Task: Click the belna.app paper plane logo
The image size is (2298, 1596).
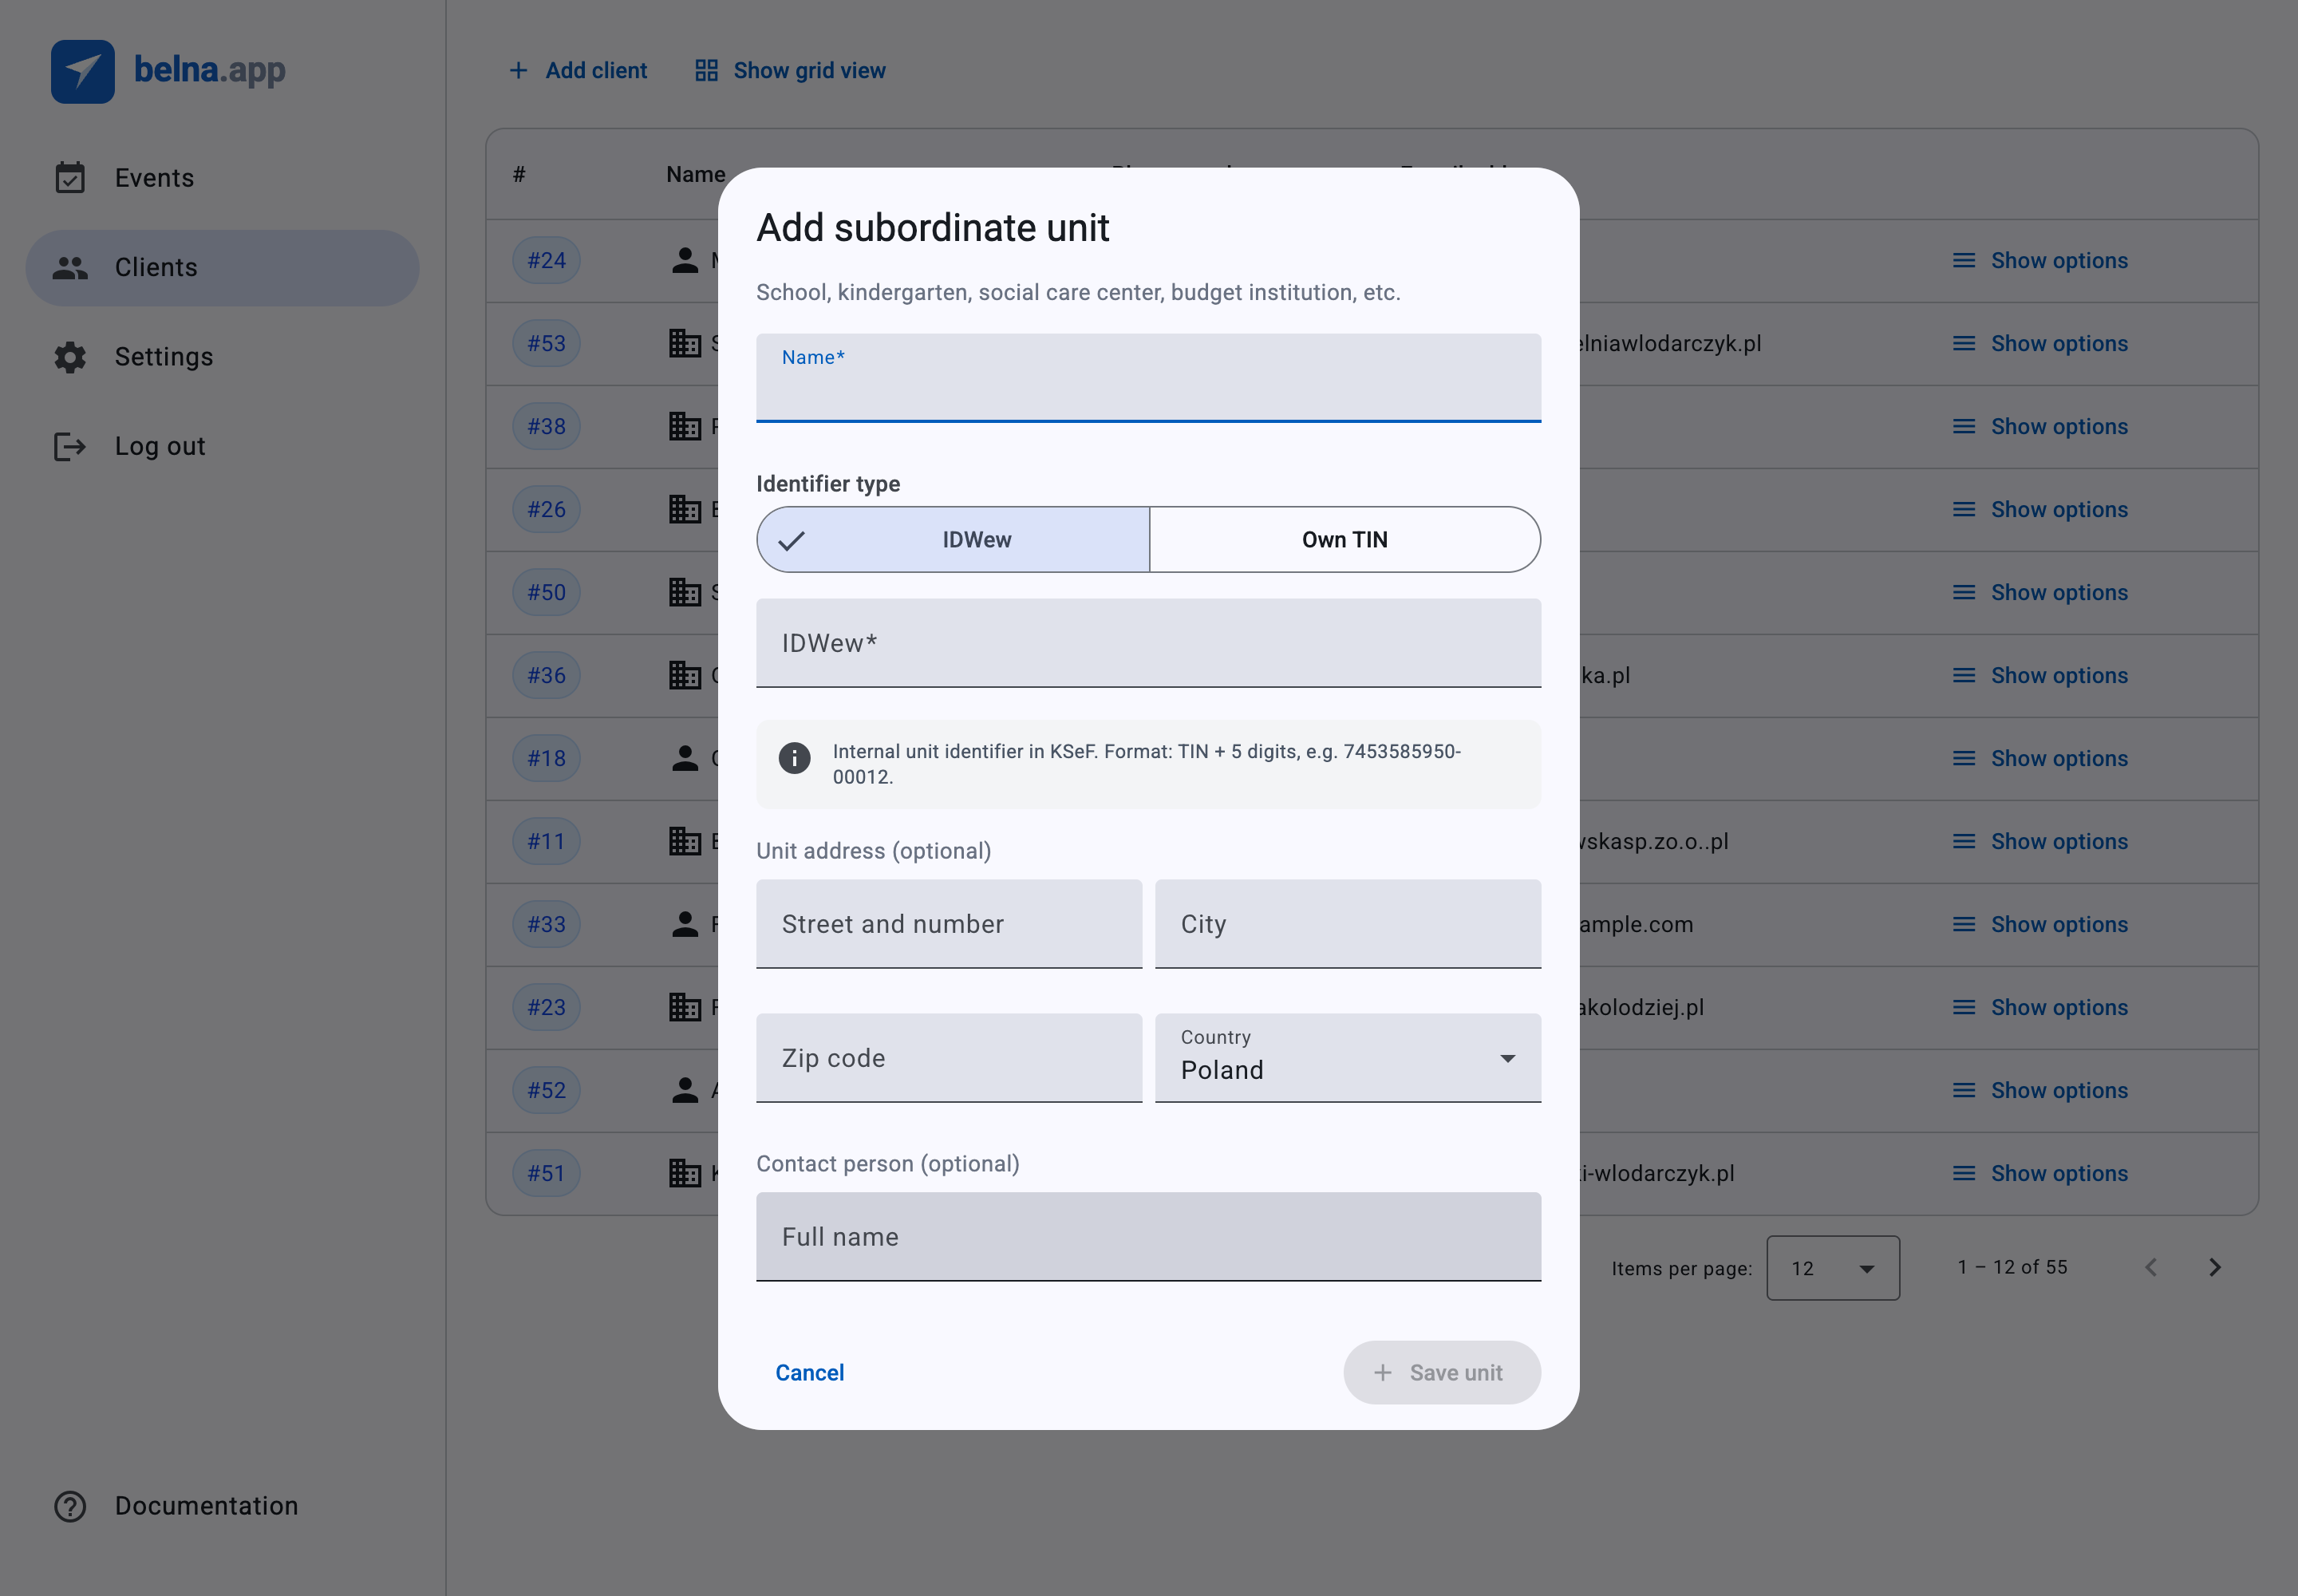Action: tap(83, 71)
